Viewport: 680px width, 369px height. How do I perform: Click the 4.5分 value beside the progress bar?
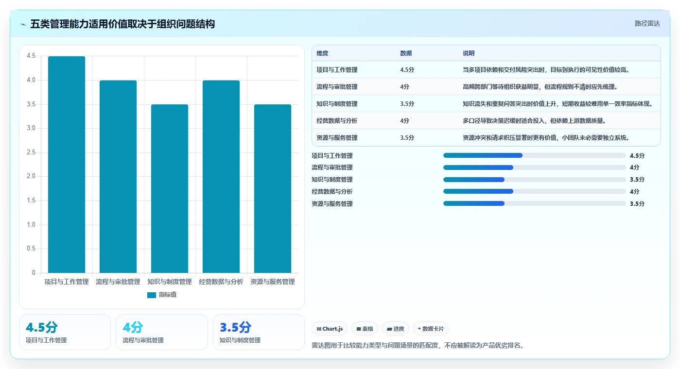tap(637, 156)
